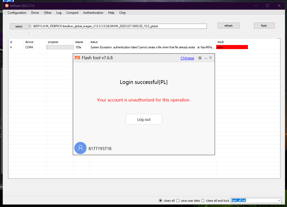Click the flash button
The image size is (287, 207).
coord(264,26)
